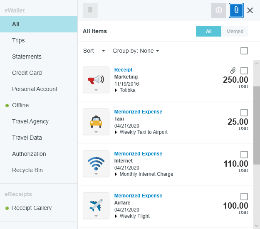Switch to the Merged tab
The width and height of the screenshot is (260, 229).
point(235,31)
